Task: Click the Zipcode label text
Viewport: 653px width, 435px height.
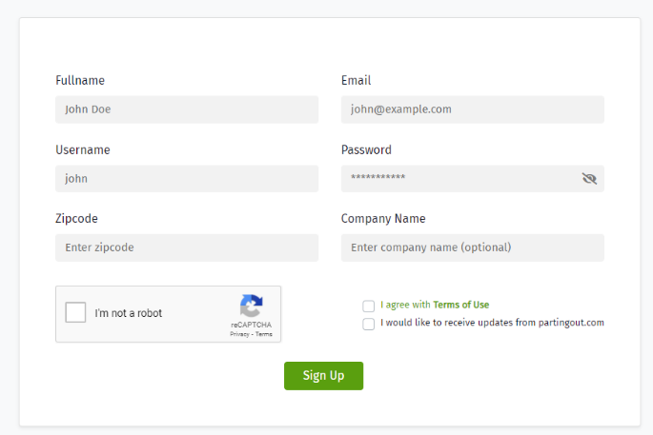Action: [76, 219]
